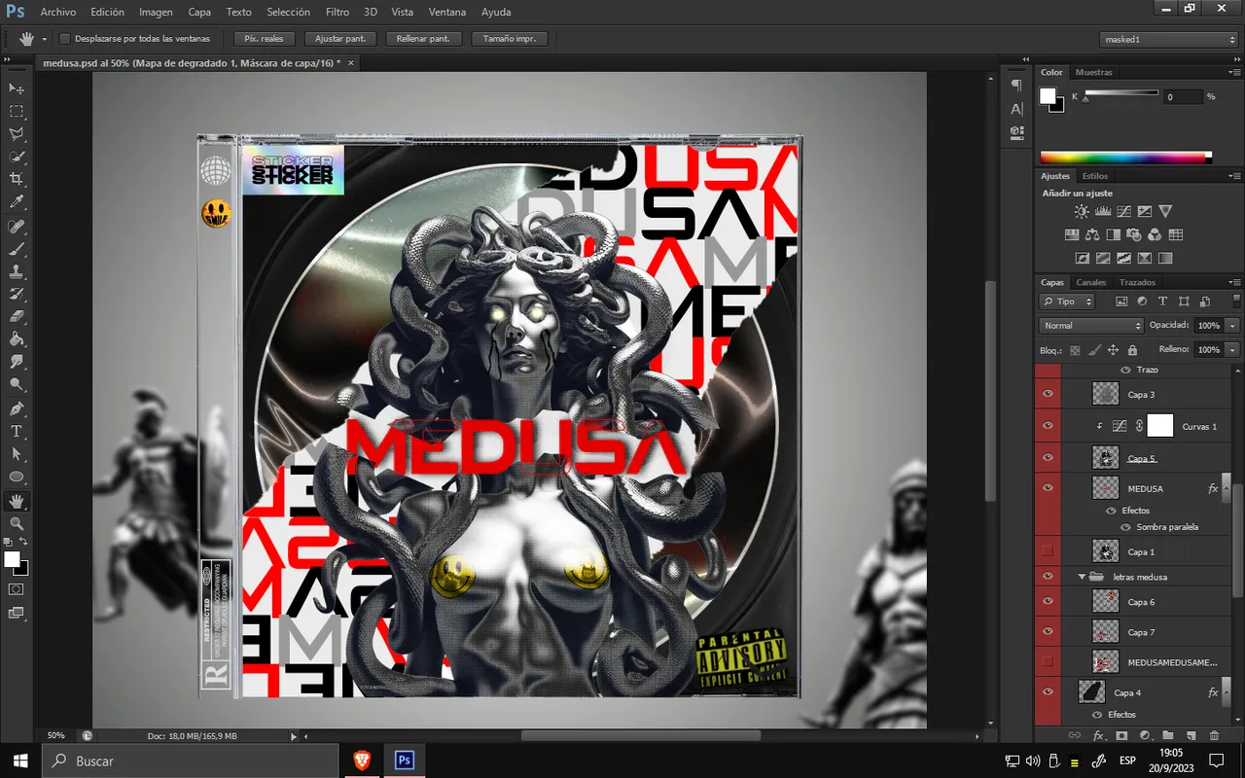Click the Píx. reales button
Viewport: 1245px width, 778px height.
coord(264,39)
